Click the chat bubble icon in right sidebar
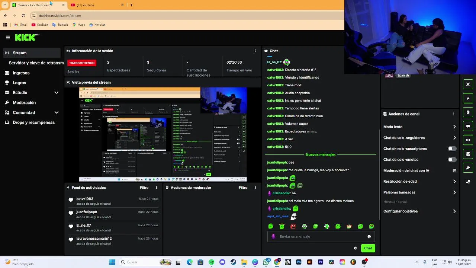 (x=468, y=126)
